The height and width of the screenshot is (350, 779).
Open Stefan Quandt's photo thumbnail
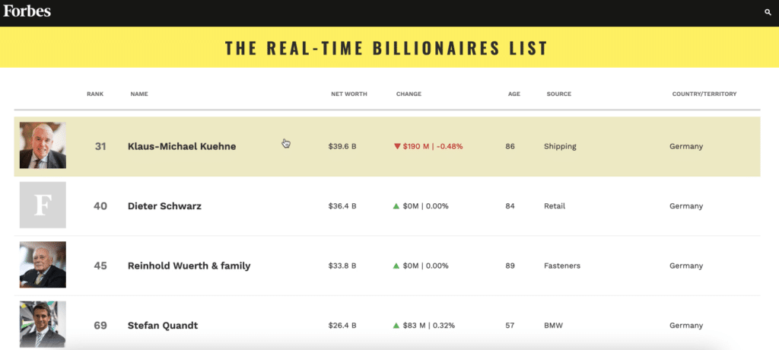coord(43,324)
